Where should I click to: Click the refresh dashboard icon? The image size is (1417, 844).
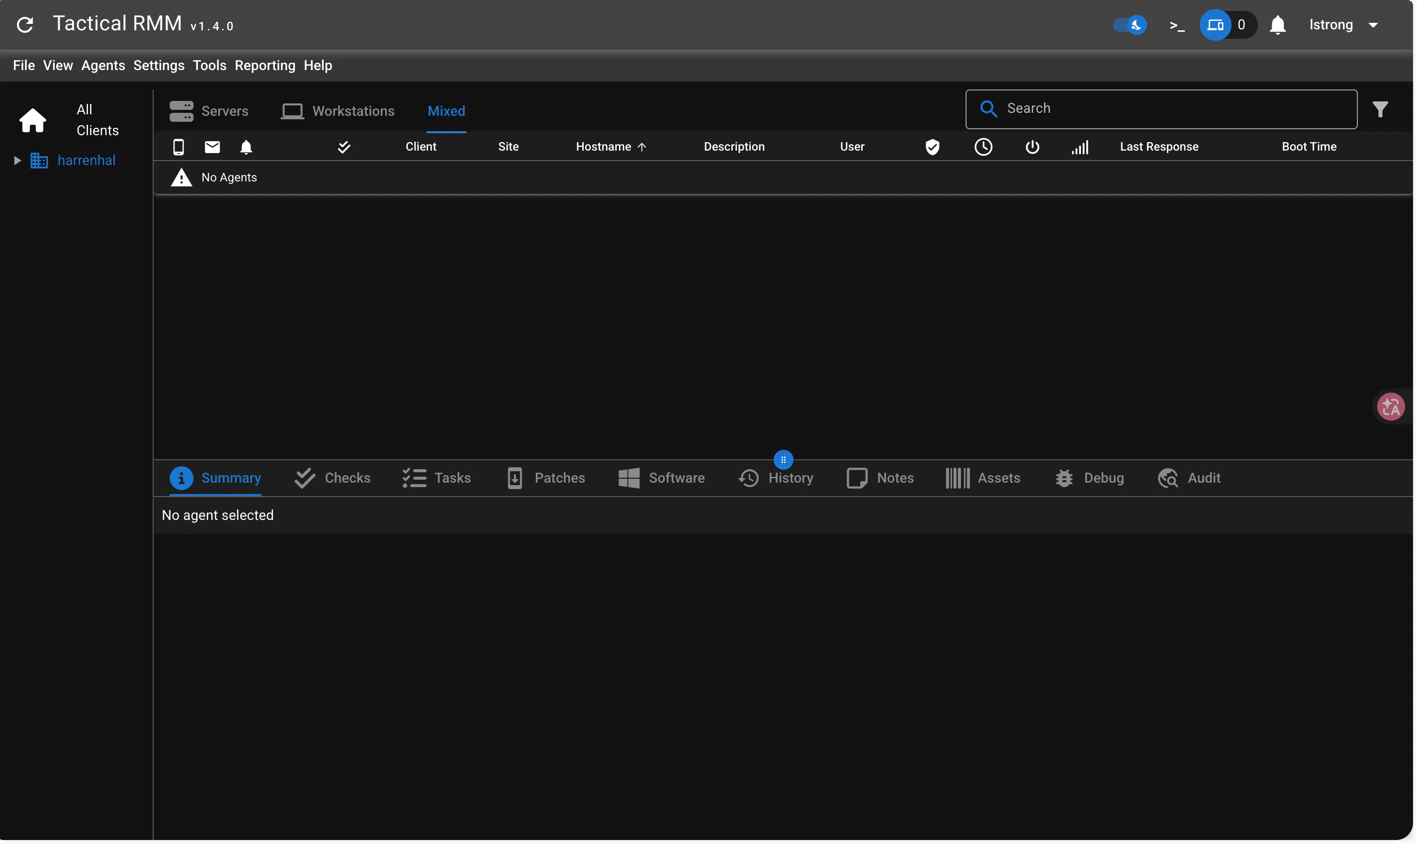[25, 25]
